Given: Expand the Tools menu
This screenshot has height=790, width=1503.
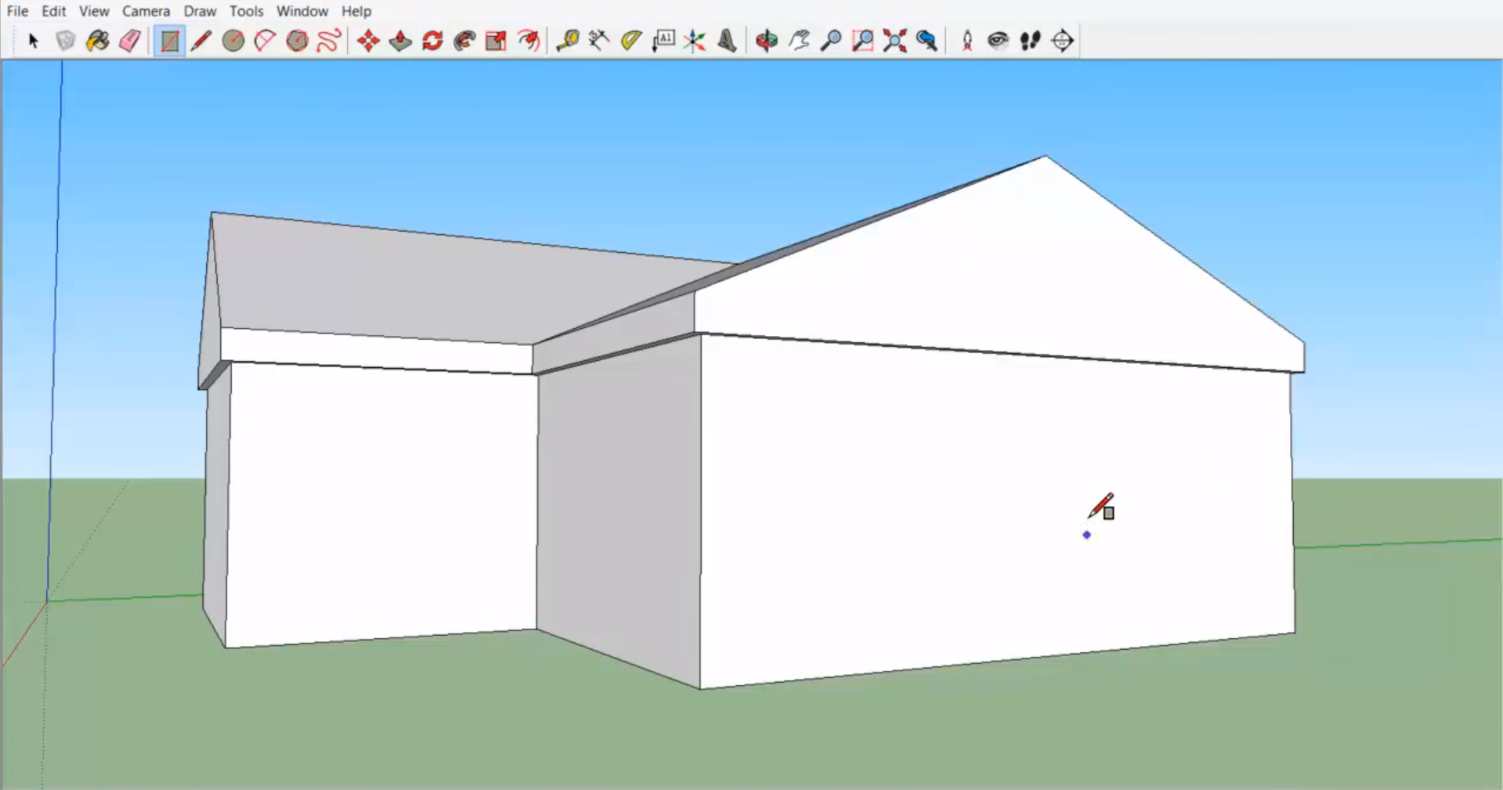Looking at the screenshot, I should tap(246, 11).
